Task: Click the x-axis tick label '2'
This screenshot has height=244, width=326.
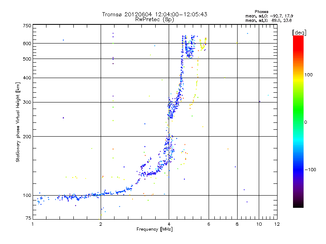Action: [x=101, y=224]
